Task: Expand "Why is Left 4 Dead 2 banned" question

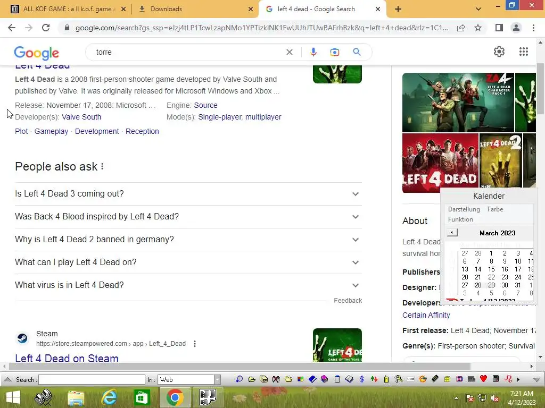Action: pos(188,240)
